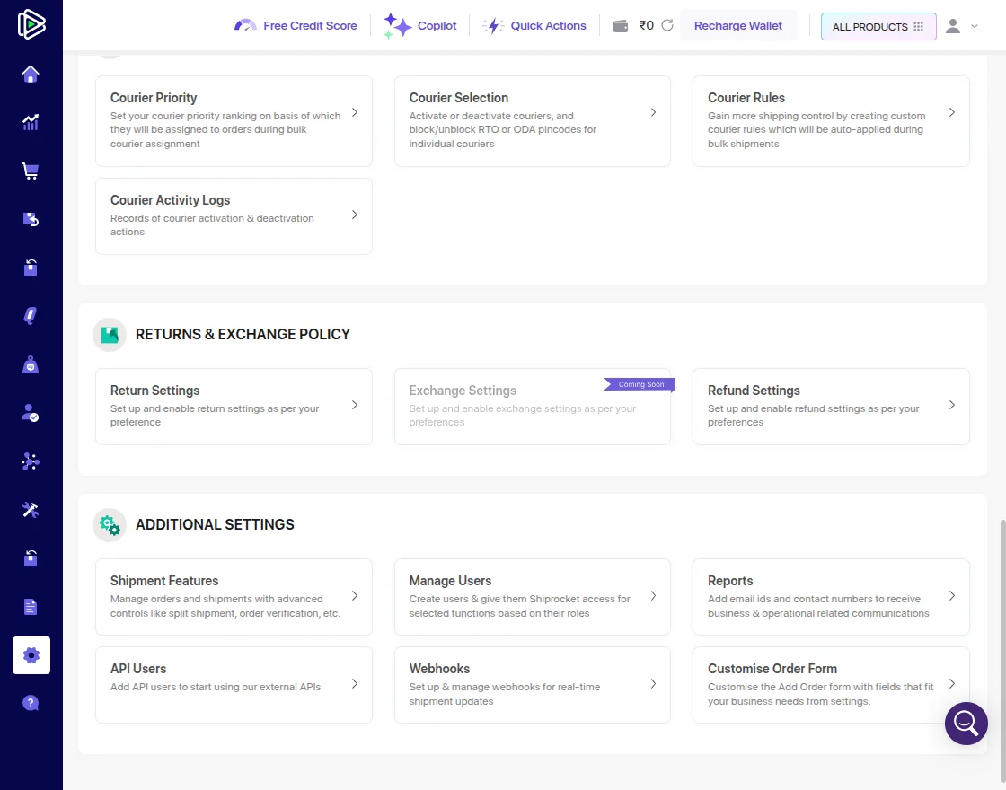
Task: Click the page's vertical scrollbar
Action: [x=1002, y=628]
